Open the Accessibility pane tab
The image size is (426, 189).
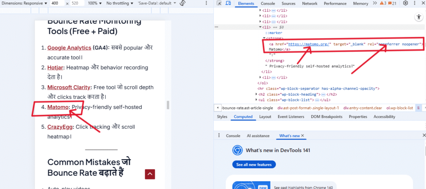(x=384, y=117)
